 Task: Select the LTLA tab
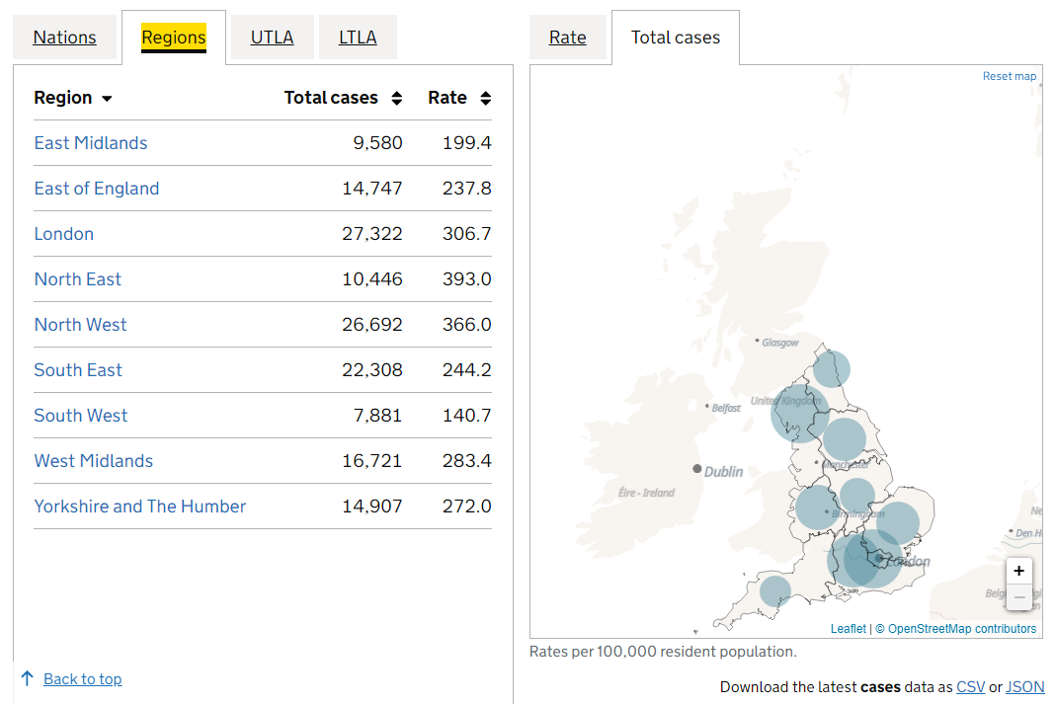[358, 38]
